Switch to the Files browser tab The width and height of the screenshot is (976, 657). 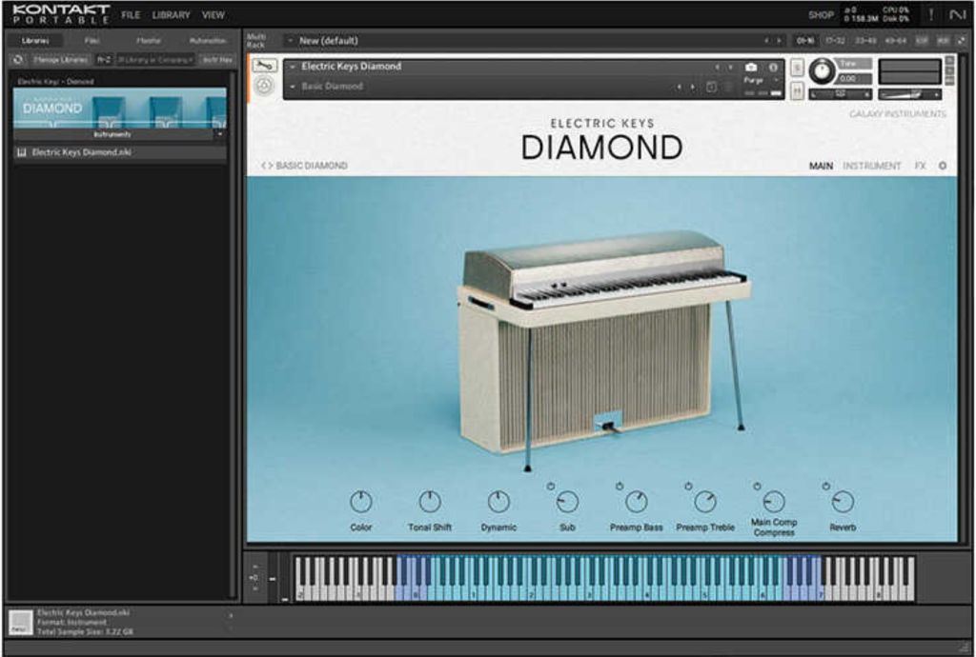pyautogui.click(x=92, y=40)
